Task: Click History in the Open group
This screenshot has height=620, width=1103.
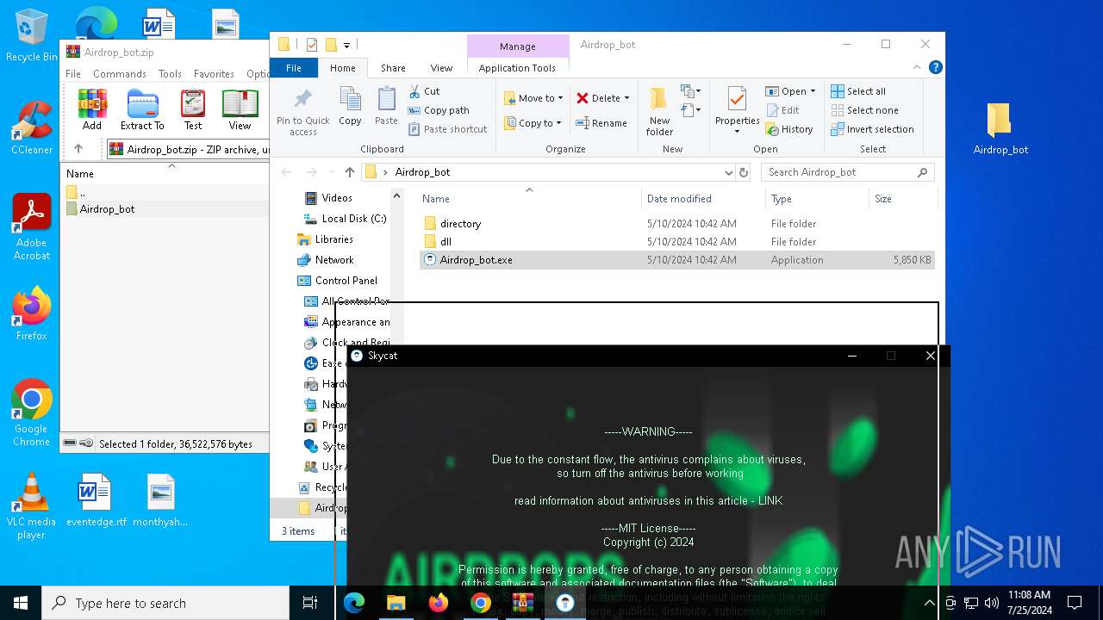Action: 789,129
